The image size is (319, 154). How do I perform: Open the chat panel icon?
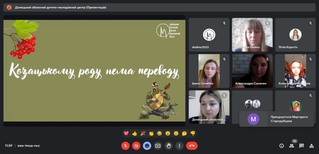tap(301, 146)
